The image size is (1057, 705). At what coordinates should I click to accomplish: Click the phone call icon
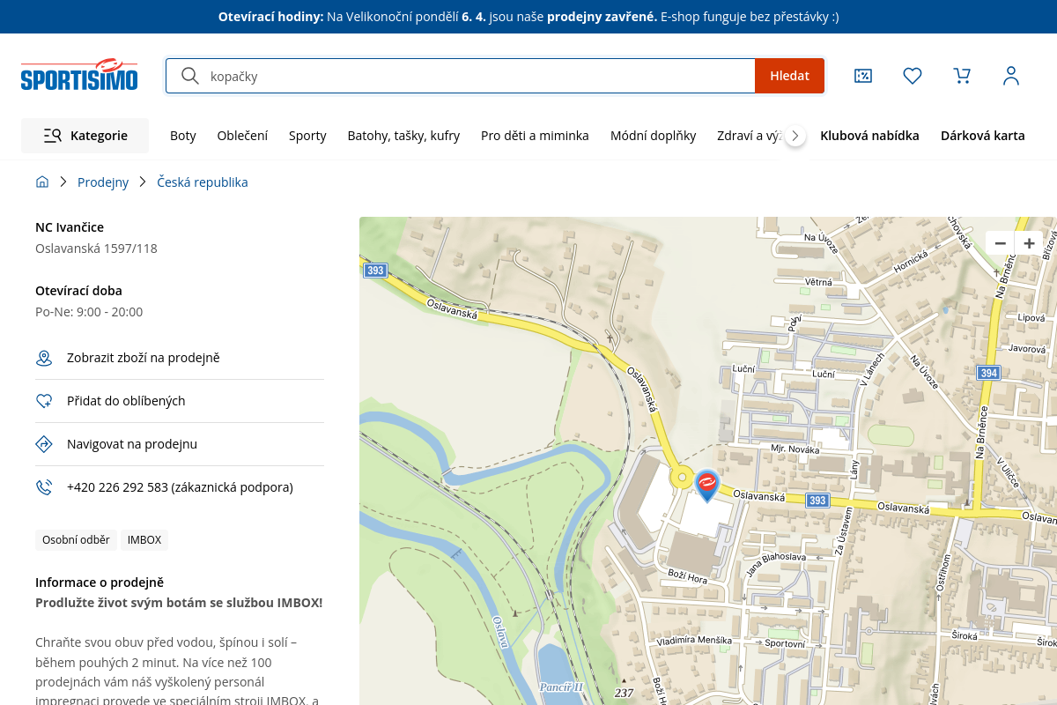click(44, 487)
